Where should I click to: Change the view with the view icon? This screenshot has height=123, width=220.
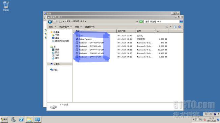click(x=167, y=27)
